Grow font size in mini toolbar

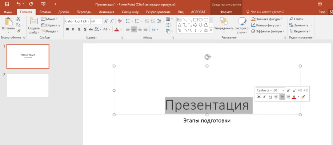tap(288, 90)
